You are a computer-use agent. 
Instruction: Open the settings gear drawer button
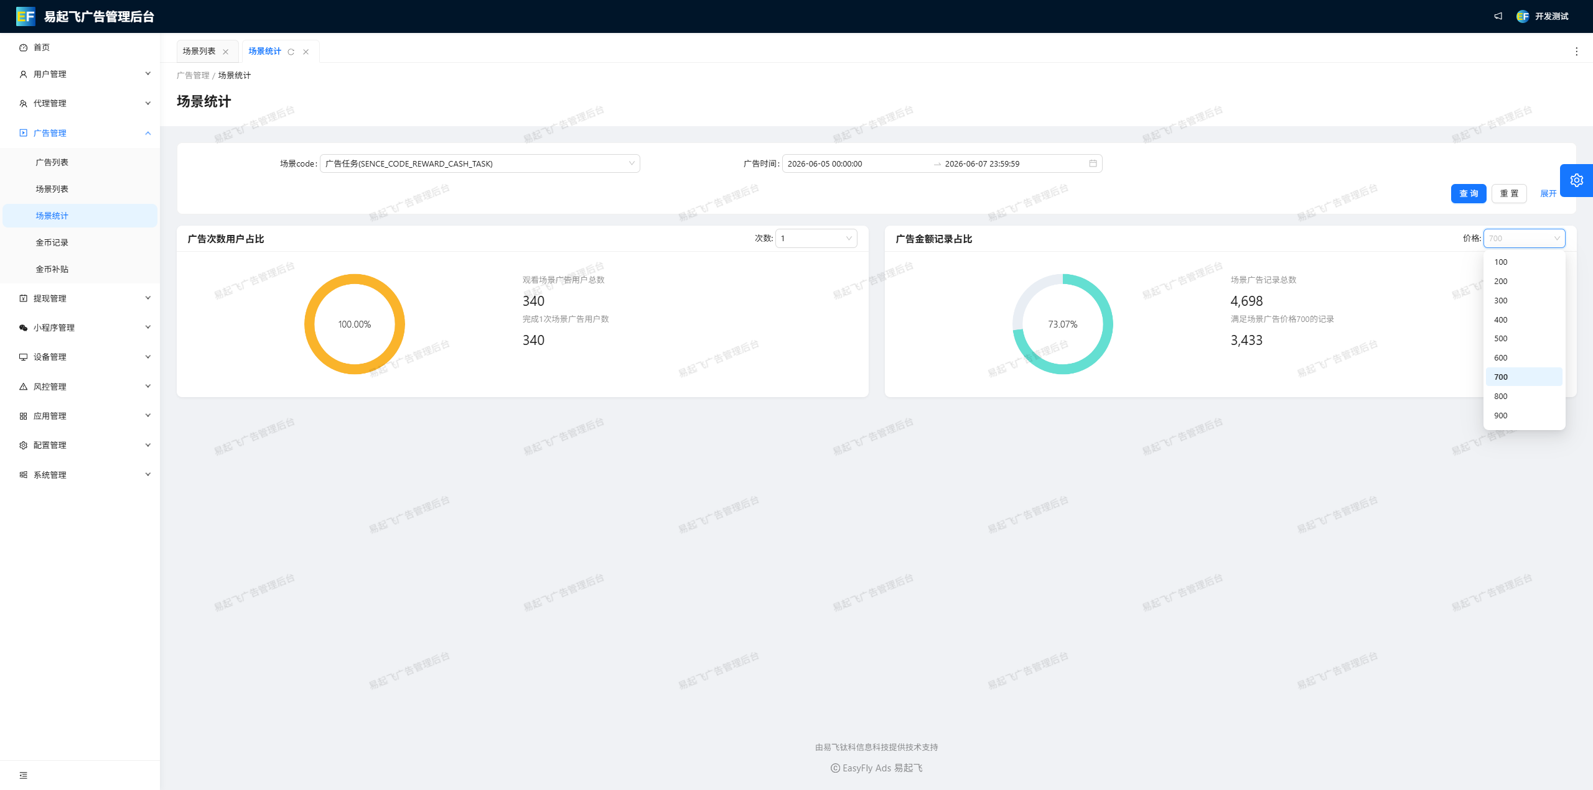(1576, 180)
